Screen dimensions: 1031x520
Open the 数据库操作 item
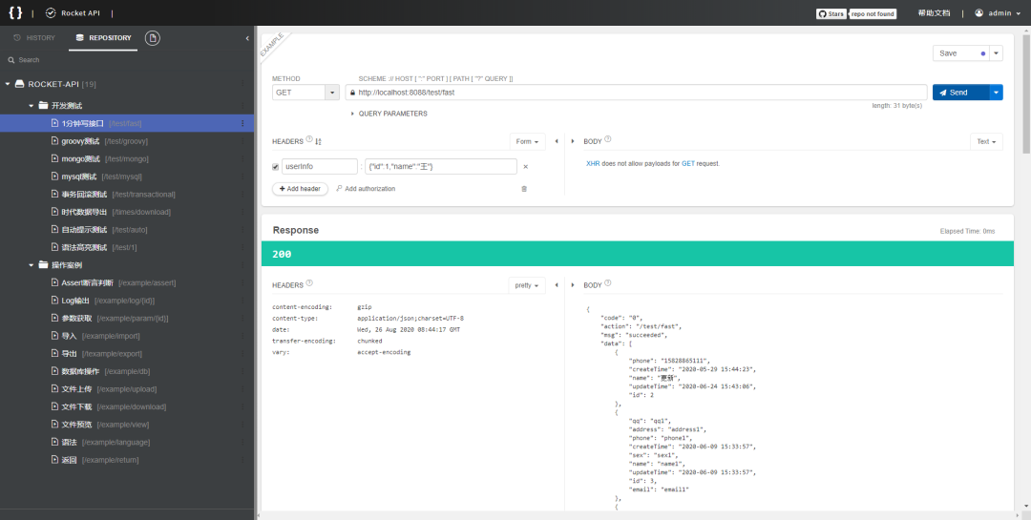click(127, 372)
